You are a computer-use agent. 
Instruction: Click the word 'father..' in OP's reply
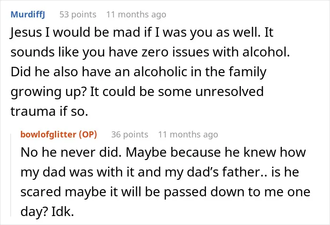point(244,172)
